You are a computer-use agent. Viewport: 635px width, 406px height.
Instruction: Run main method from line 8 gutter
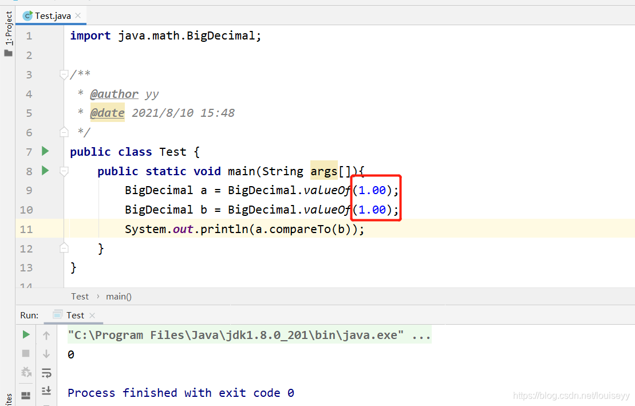45,171
